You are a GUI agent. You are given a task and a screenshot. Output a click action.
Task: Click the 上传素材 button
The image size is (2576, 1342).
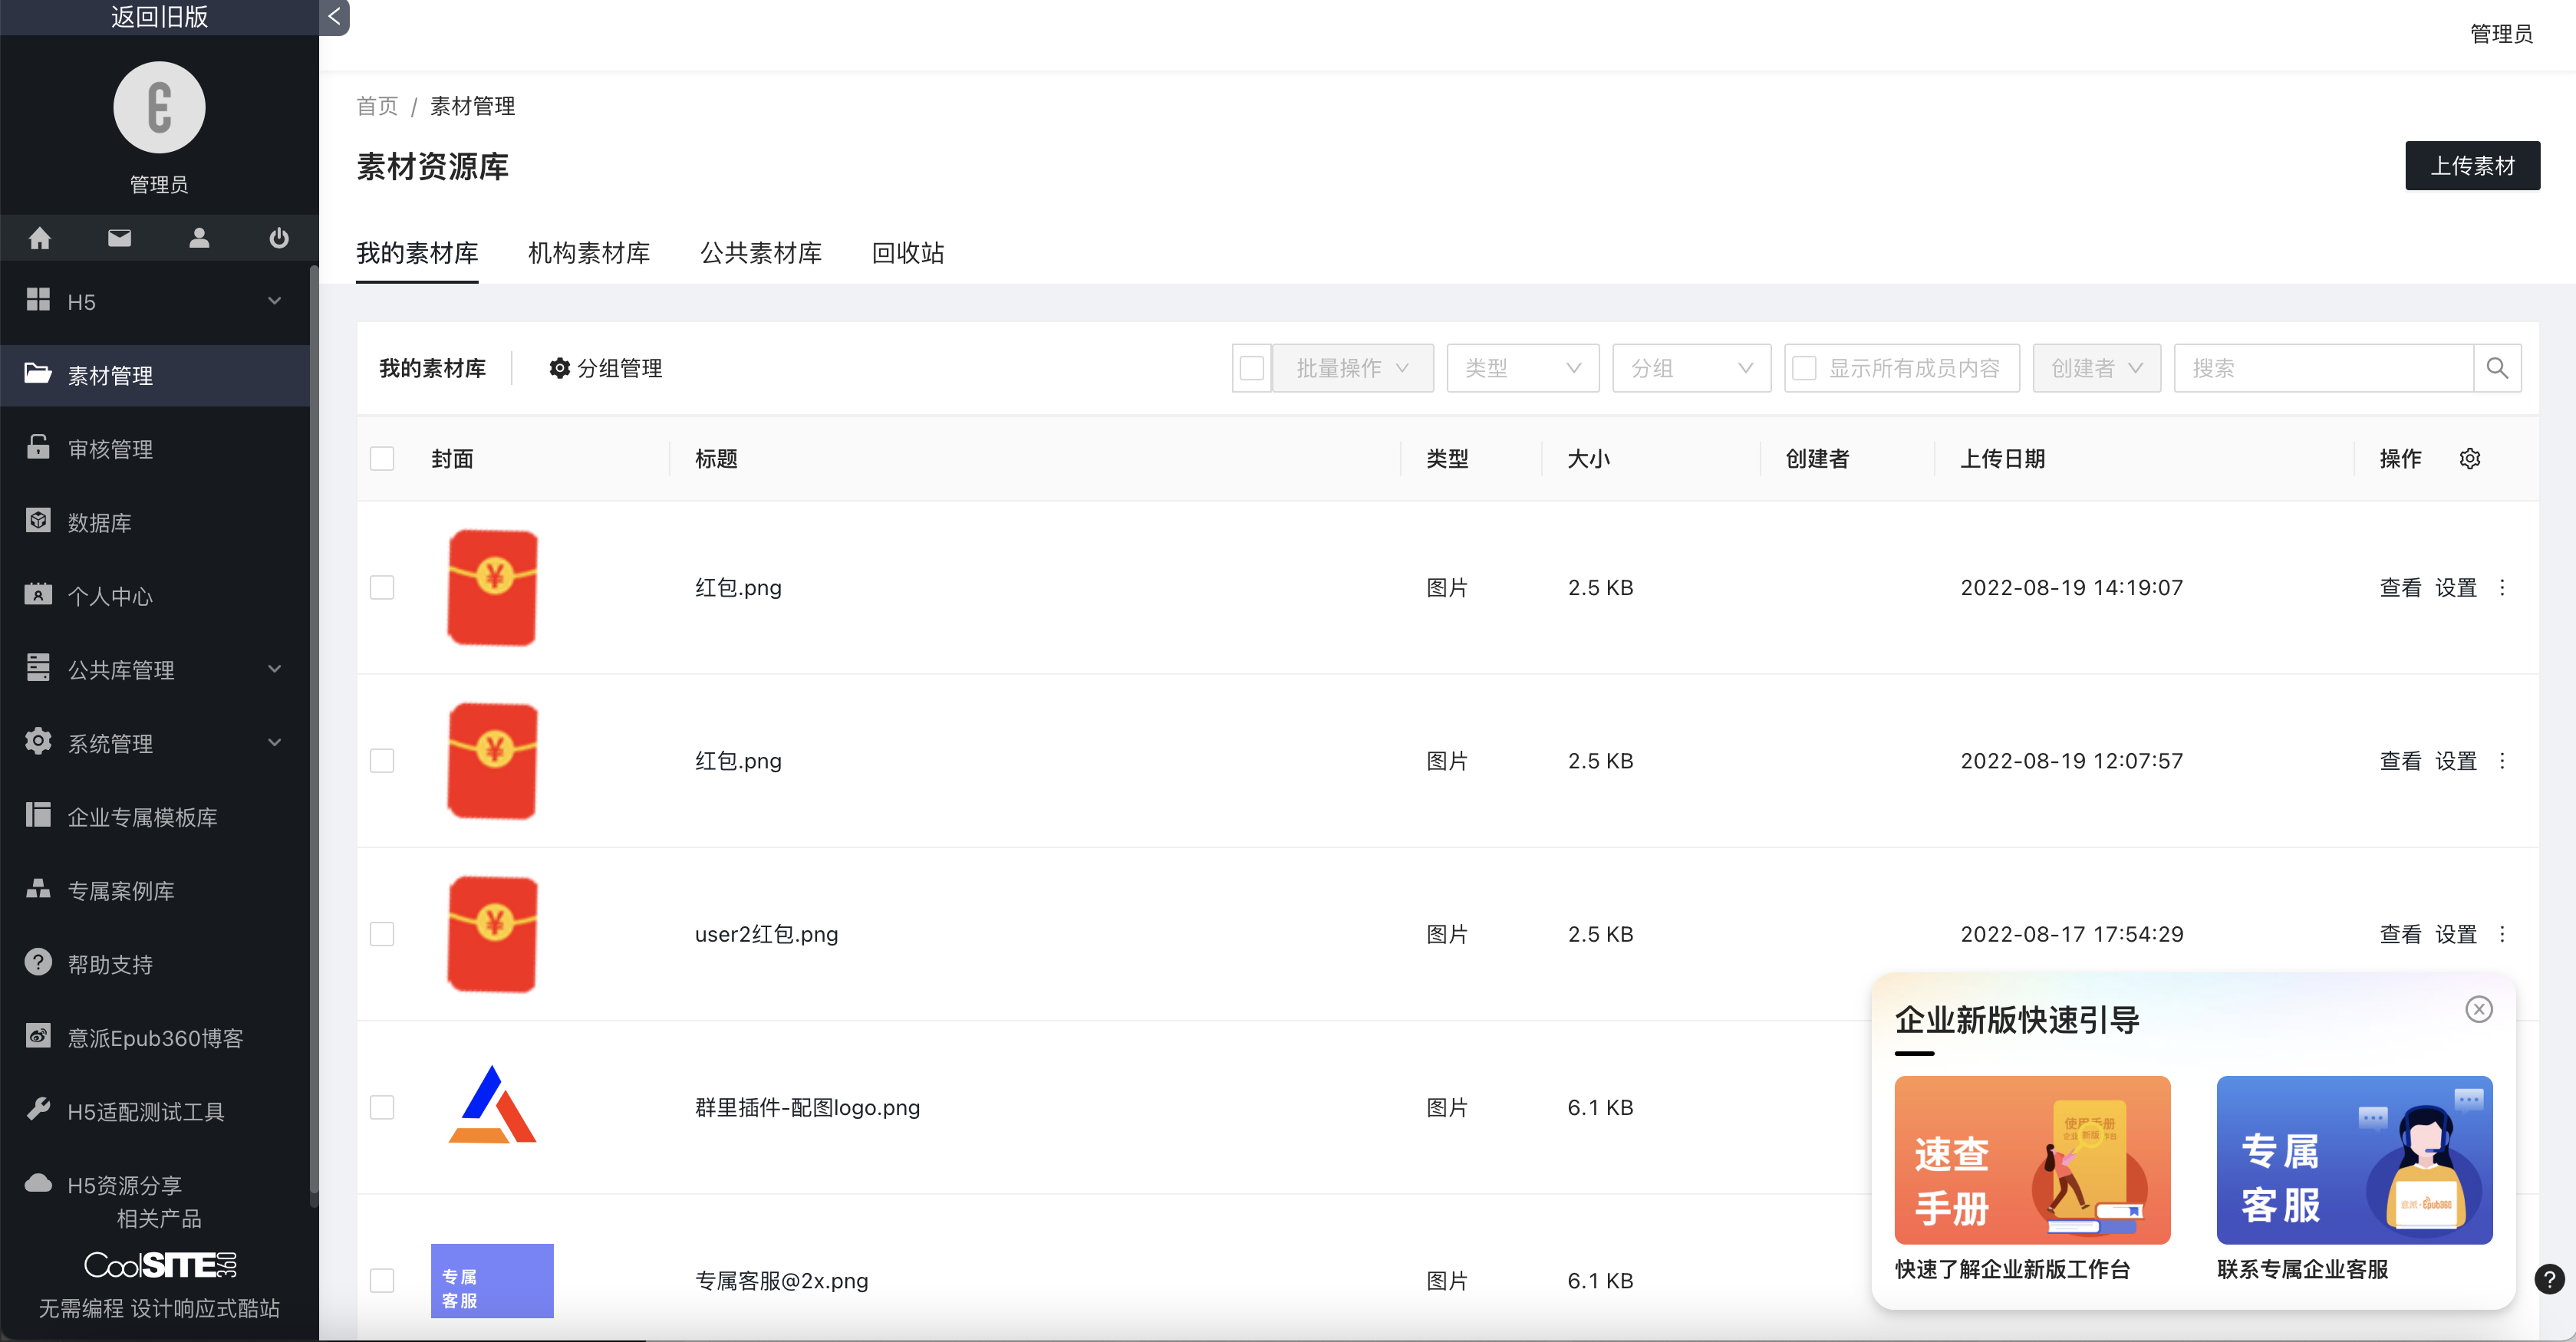(x=2472, y=166)
